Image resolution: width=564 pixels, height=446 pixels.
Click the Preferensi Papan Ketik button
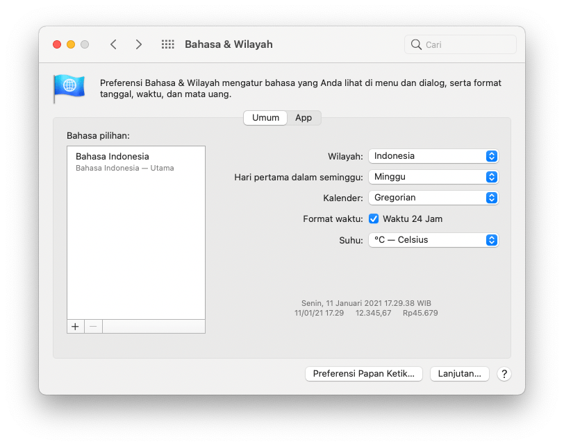point(364,374)
